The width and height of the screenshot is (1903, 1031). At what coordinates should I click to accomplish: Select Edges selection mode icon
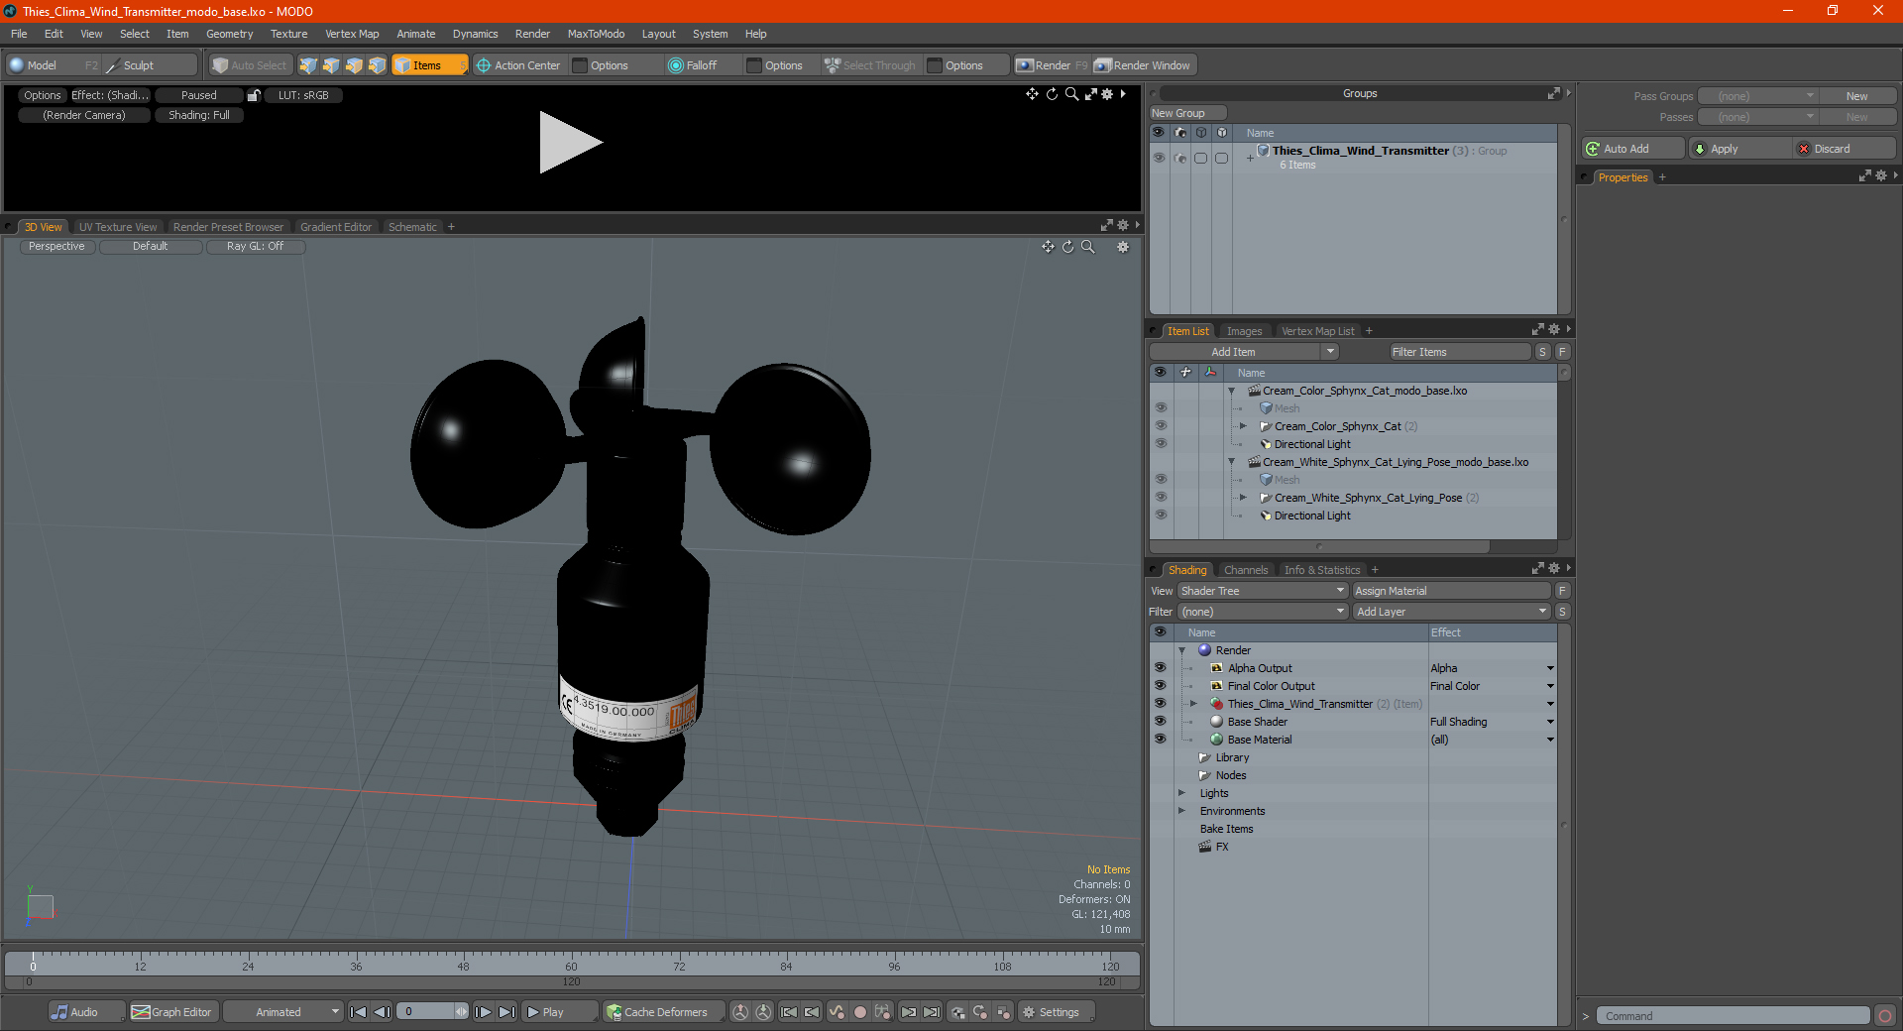coord(331,65)
